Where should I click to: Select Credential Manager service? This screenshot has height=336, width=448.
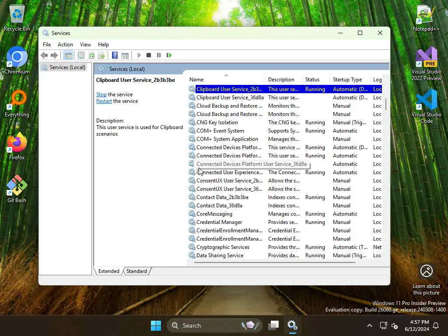pyautogui.click(x=285, y=222)
